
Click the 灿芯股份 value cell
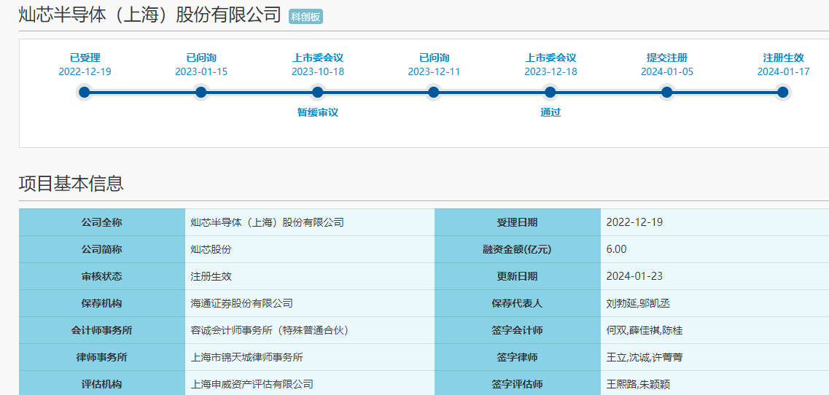coord(310,249)
